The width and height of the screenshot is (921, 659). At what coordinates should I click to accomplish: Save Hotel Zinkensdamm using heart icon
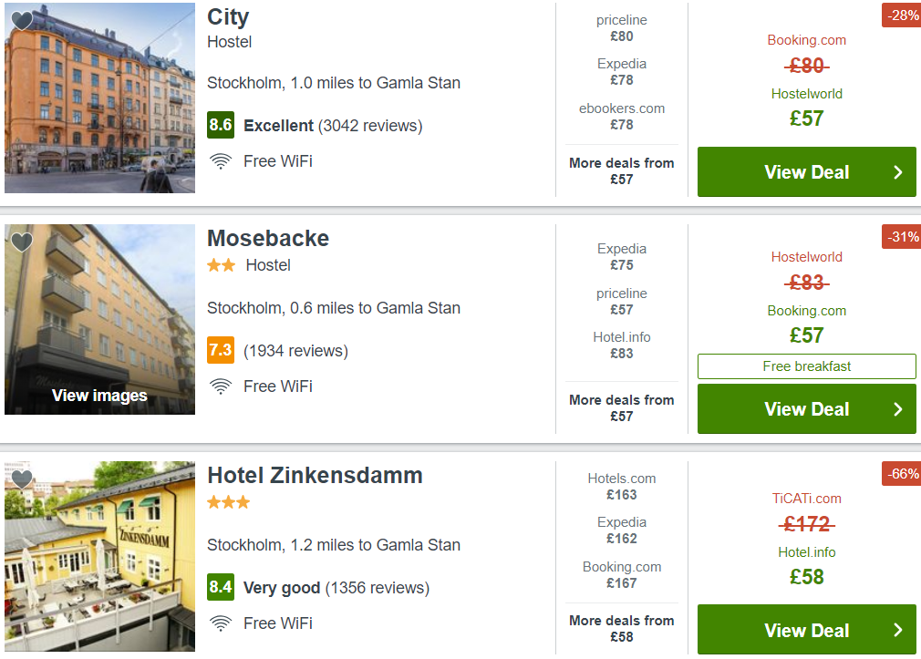(22, 479)
